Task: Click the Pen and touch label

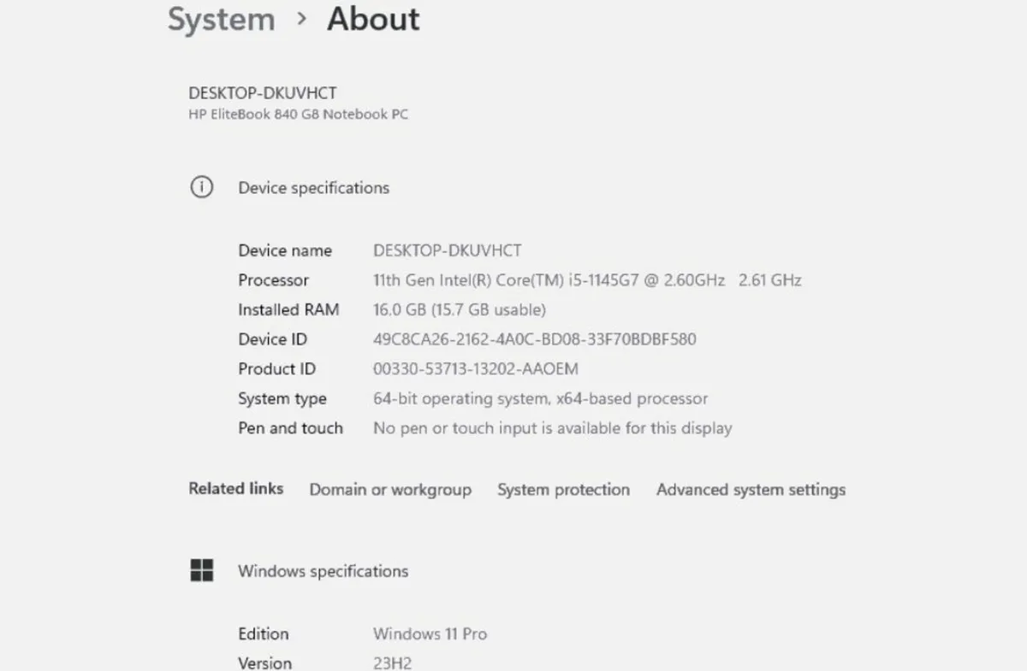Action: tap(290, 428)
